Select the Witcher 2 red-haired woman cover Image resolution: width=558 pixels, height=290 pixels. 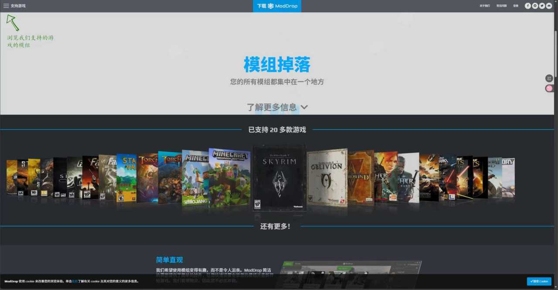tap(385, 177)
